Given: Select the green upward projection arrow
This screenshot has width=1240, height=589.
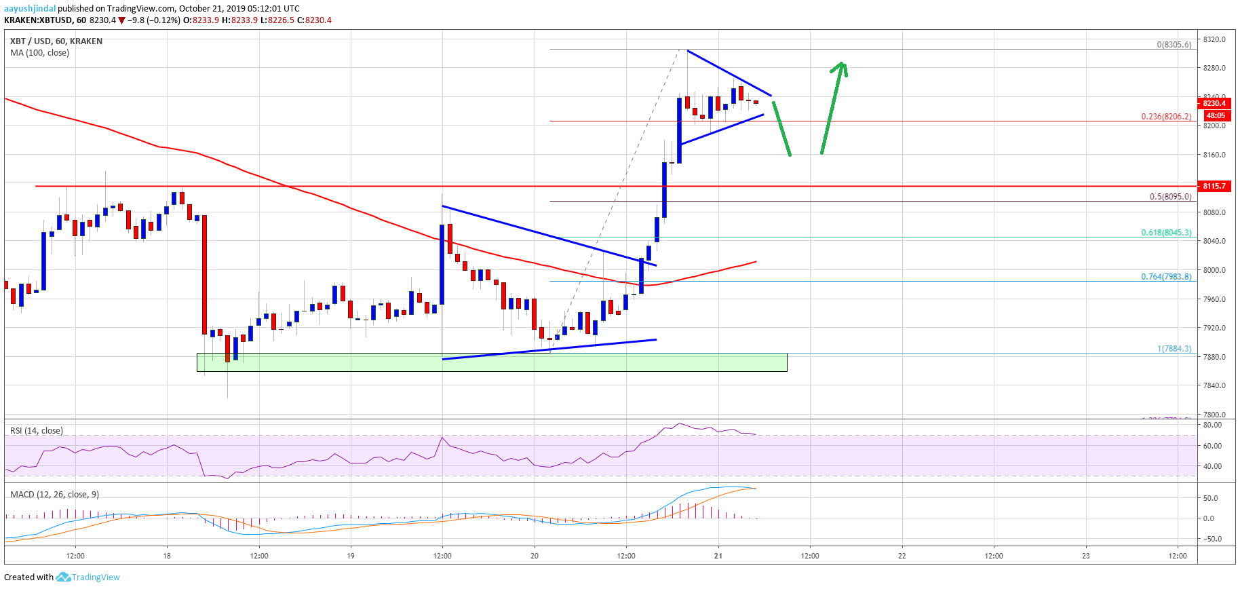Looking at the screenshot, I should (834, 107).
